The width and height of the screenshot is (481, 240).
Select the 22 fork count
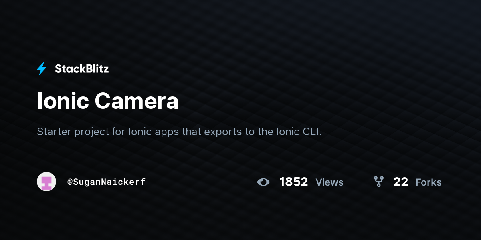click(x=401, y=182)
